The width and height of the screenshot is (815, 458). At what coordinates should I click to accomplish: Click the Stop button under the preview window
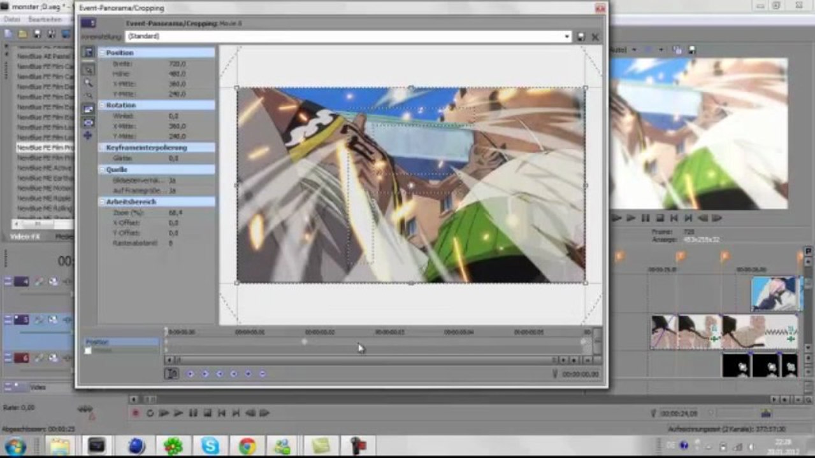[660, 218]
